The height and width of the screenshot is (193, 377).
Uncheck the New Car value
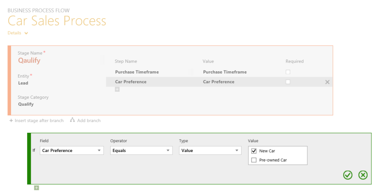pos(254,151)
